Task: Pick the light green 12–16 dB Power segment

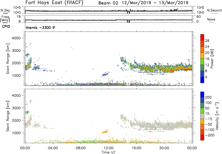Action: point(202,62)
